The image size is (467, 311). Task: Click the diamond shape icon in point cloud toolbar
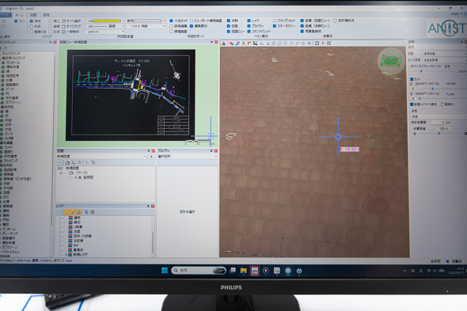click(x=303, y=44)
